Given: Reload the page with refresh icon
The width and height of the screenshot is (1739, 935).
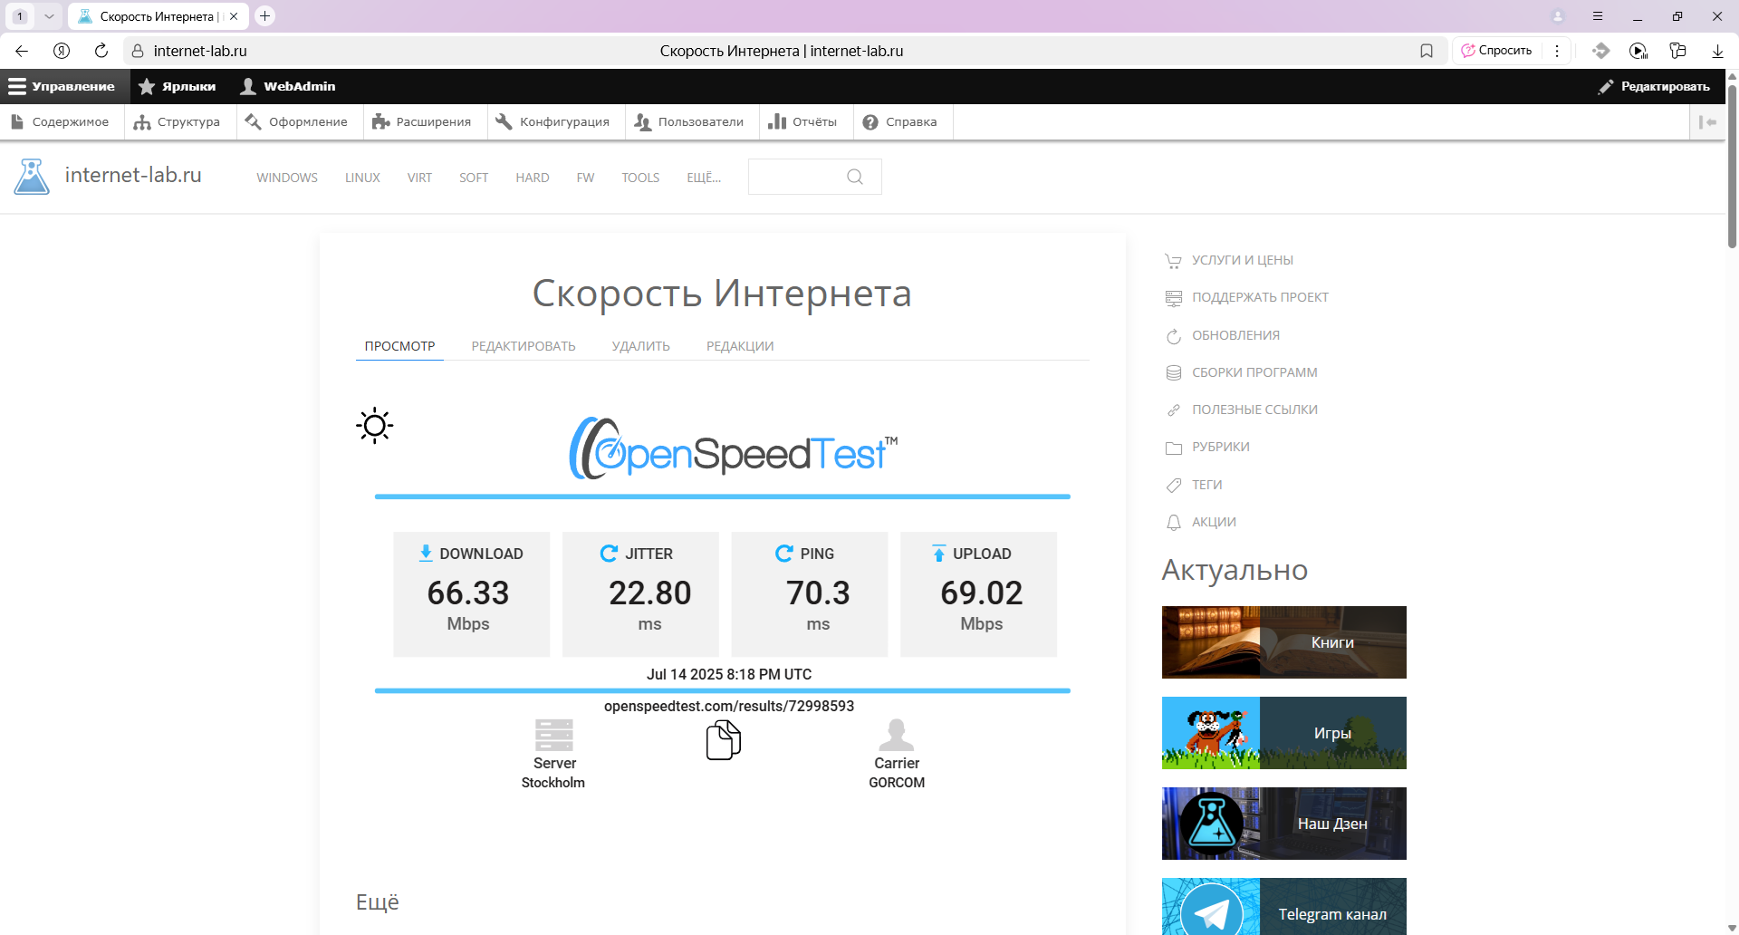Looking at the screenshot, I should (x=101, y=51).
